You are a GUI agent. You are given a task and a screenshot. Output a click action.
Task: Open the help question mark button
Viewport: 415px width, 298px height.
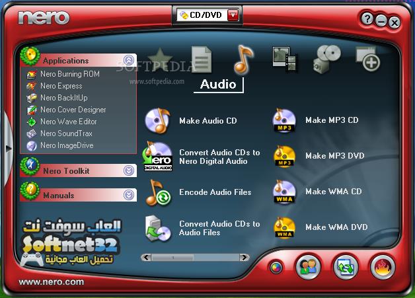point(367,19)
